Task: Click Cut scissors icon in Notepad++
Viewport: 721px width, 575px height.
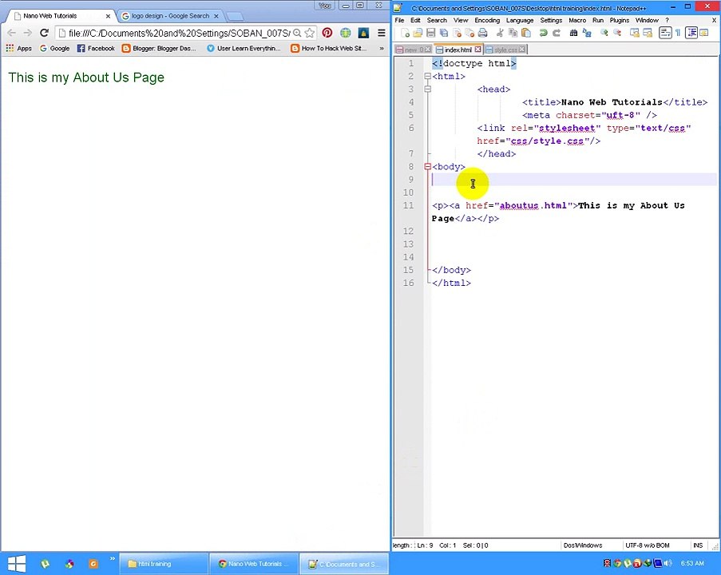Action: click(x=500, y=33)
